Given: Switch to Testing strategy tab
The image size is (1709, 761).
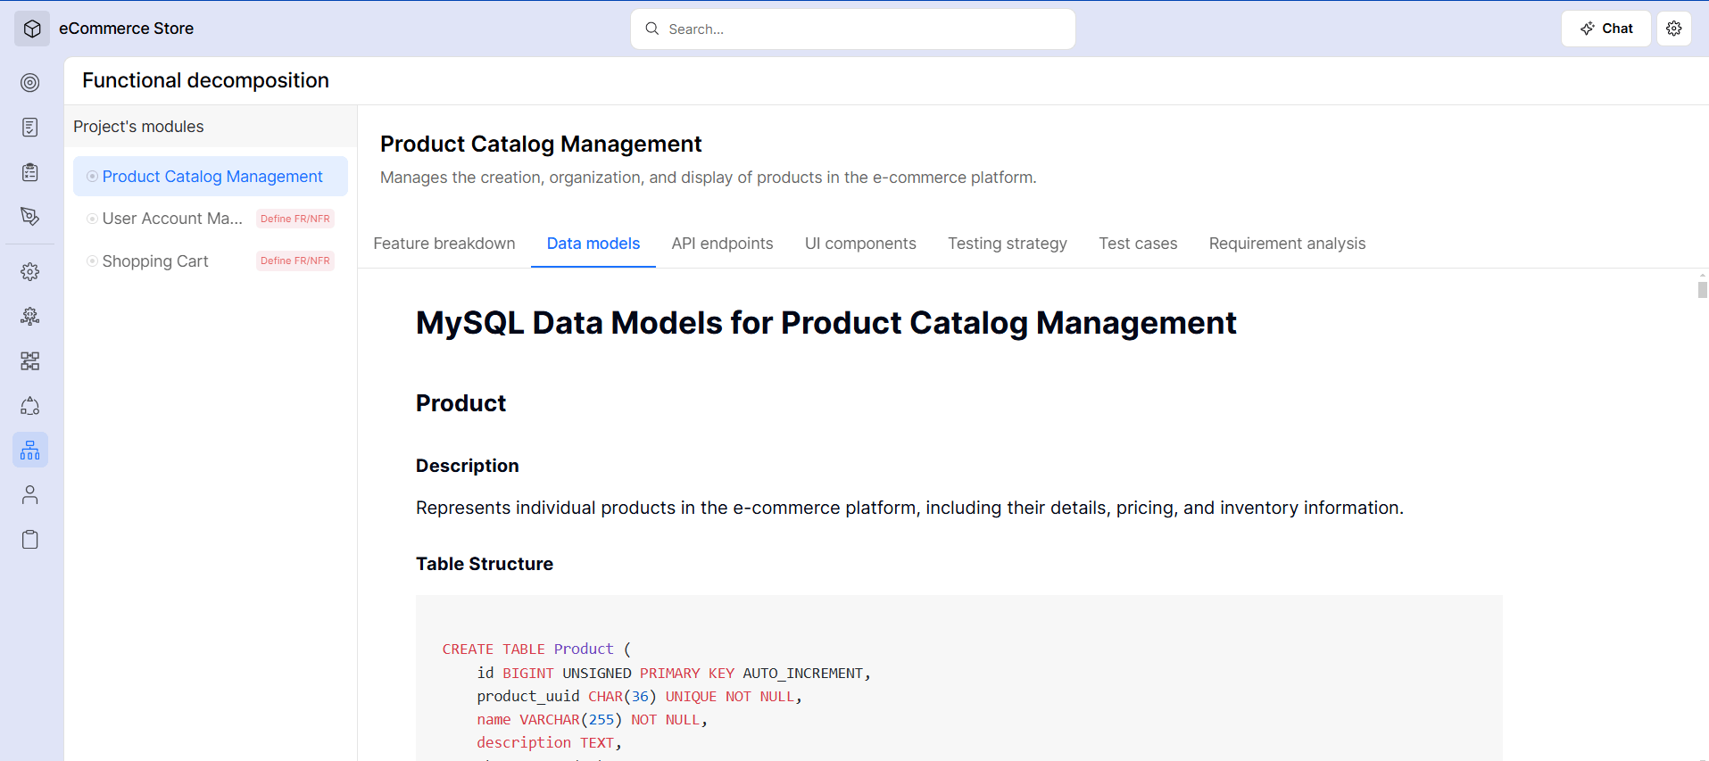Looking at the screenshot, I should tap(1008, 244).
